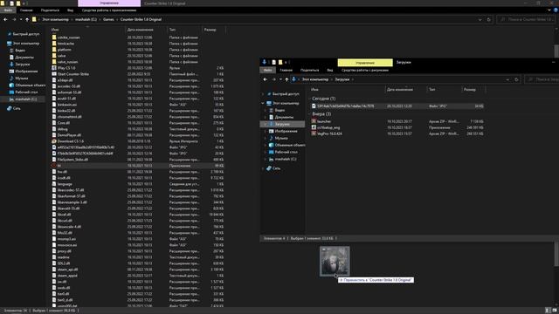Open address history dropdown in left window

(480, 19)
